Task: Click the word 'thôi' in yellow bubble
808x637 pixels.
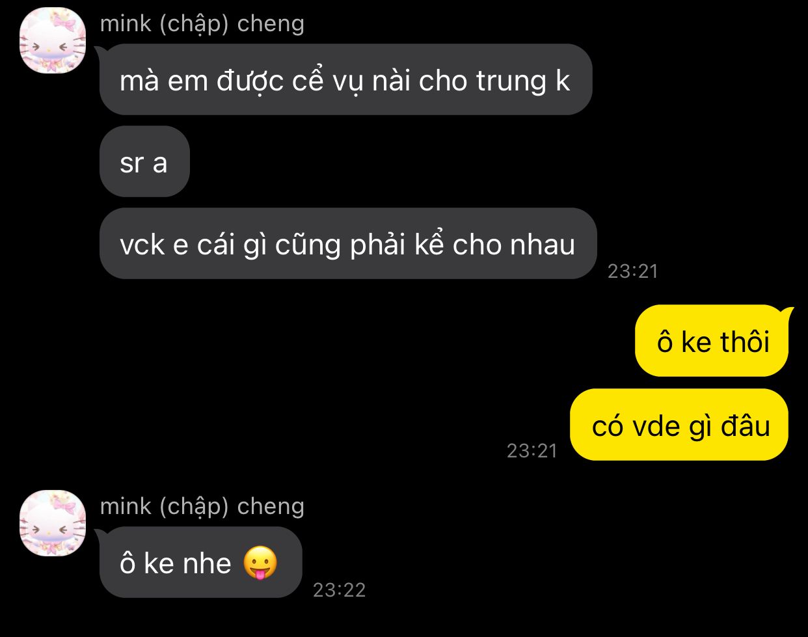Action: (744, 341)
